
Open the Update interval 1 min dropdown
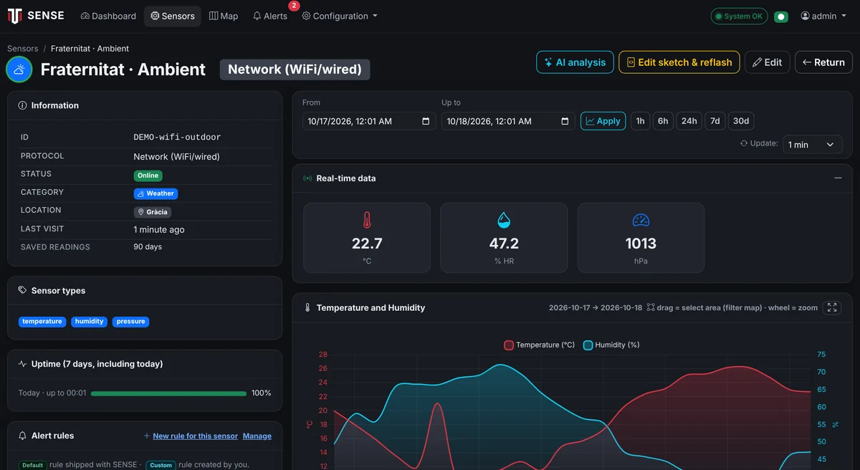pos(812,145)
